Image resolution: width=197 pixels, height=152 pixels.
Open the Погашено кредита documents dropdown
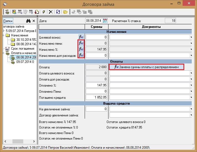191,97
